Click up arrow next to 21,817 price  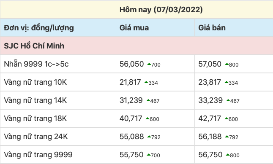point(146,82)
